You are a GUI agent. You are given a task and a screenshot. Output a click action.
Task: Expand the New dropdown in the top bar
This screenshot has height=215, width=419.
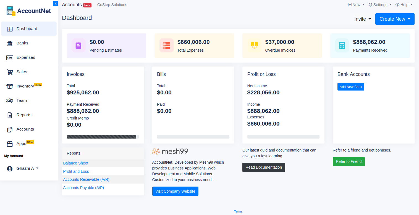click(x=356, y=5)
